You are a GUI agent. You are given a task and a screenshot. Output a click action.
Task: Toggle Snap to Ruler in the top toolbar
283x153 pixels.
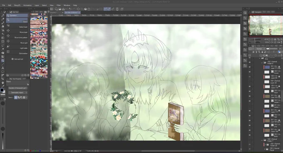coord(106,9)
